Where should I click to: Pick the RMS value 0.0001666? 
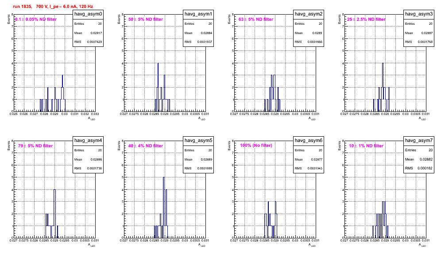click(315, 42)
